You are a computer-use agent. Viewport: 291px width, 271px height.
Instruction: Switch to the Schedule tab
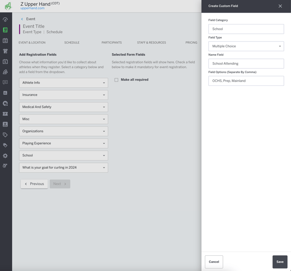(x=72, y=42)
